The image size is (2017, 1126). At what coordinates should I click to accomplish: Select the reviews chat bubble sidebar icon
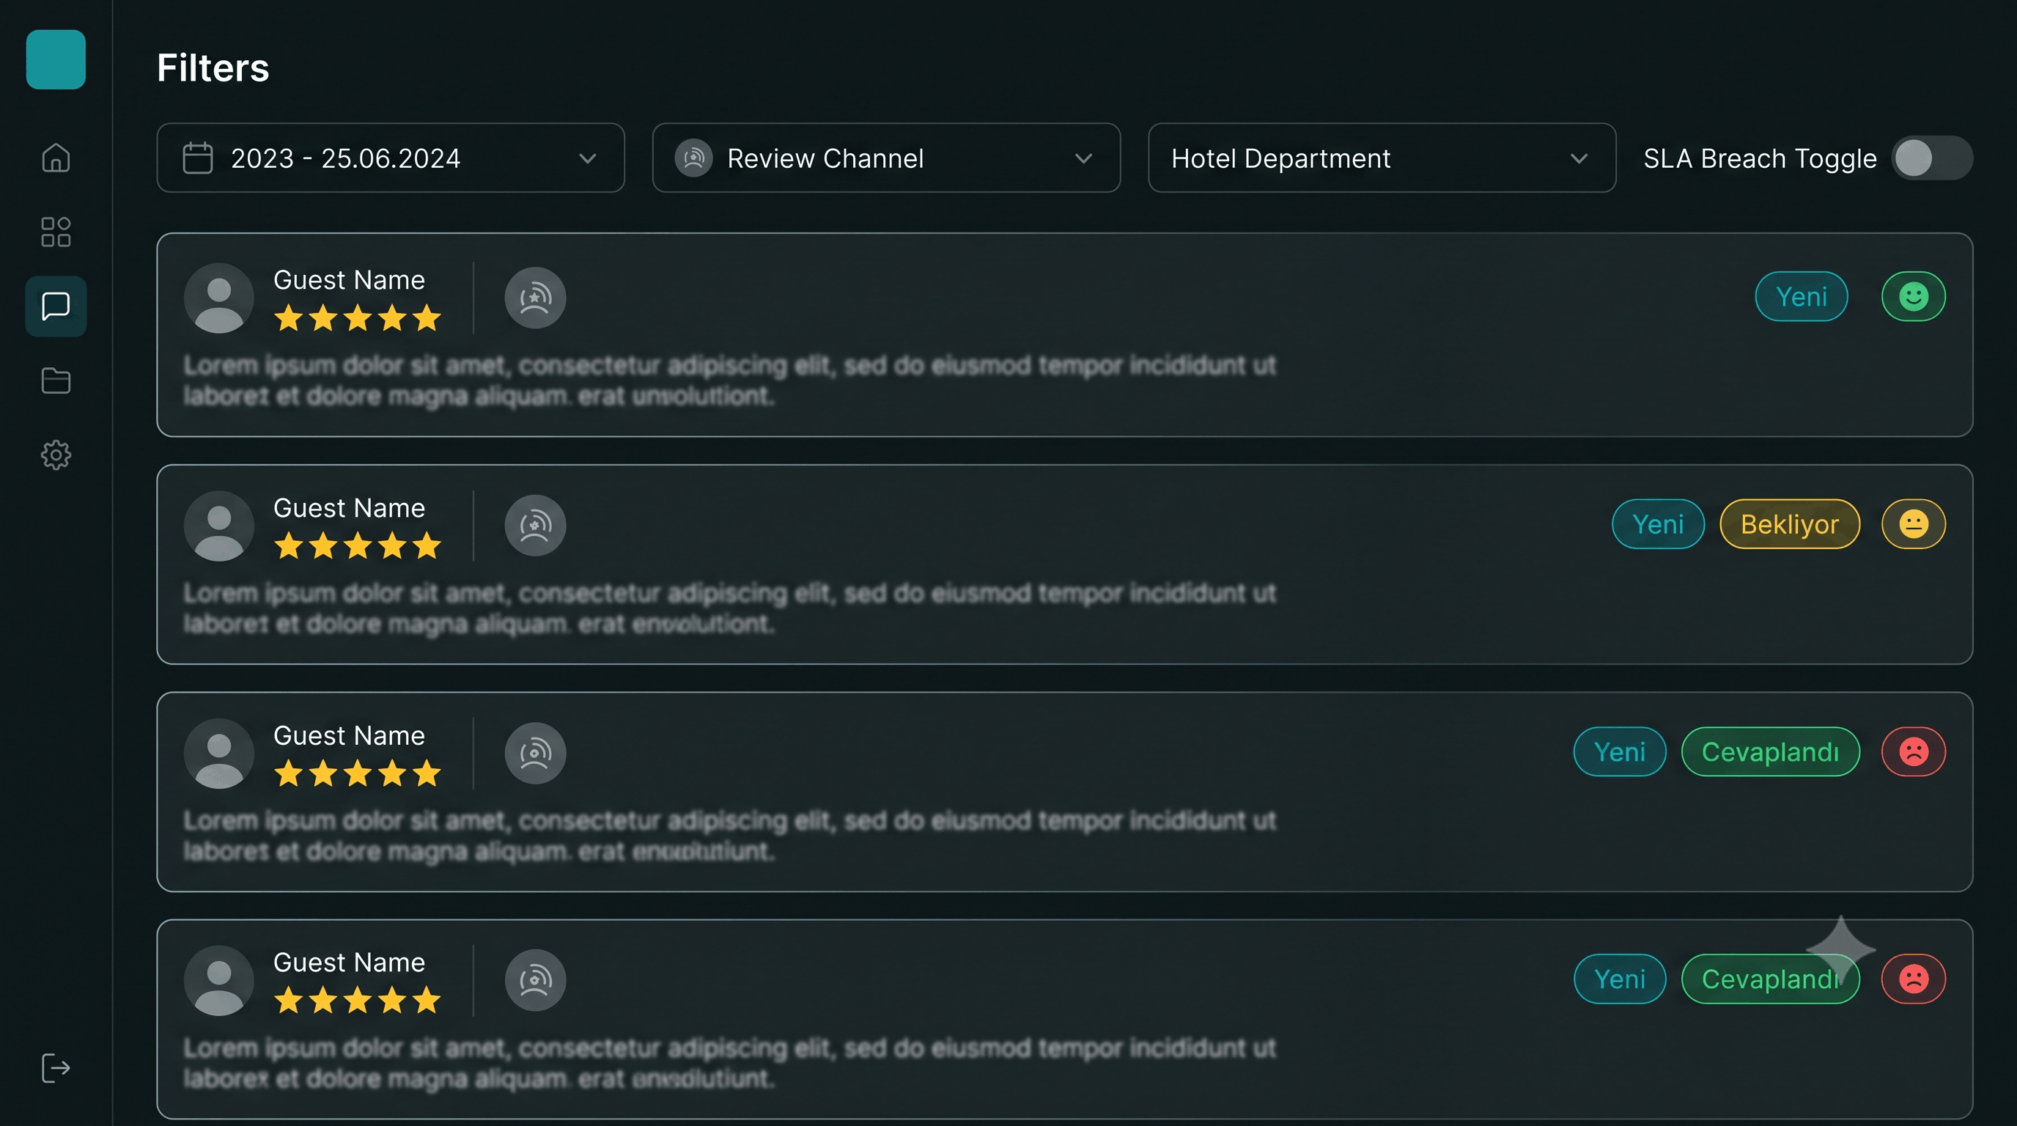click(x=56, y=306)
